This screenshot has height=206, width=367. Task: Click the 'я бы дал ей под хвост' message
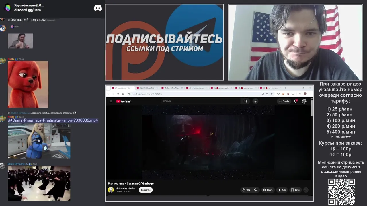tap(27, 20)
